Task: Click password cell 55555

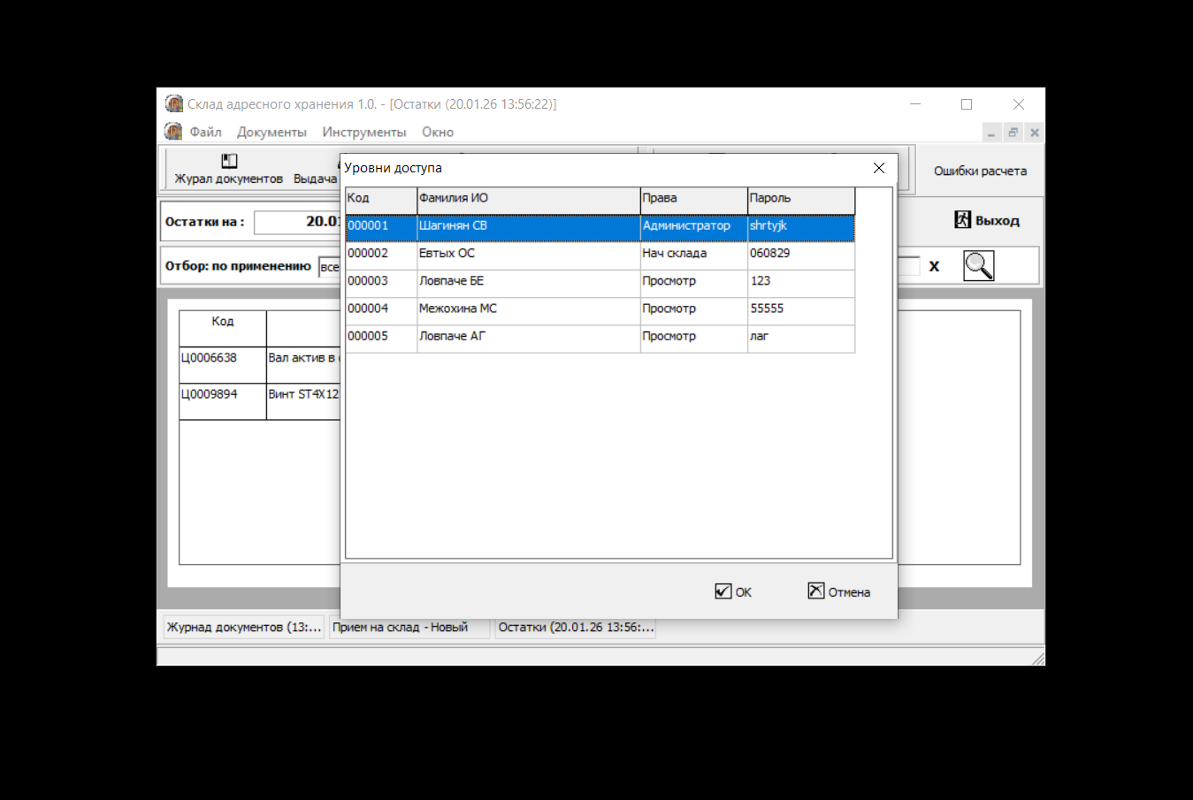Action: [x=801, y=311]
